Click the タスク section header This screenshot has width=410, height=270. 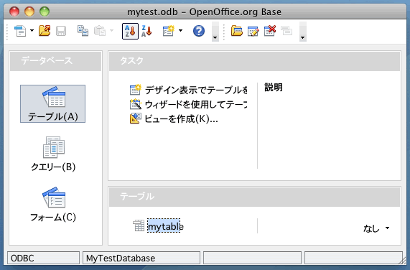254,61
